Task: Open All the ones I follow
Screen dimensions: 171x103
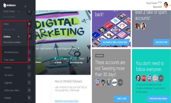Action: click(12, 90)
